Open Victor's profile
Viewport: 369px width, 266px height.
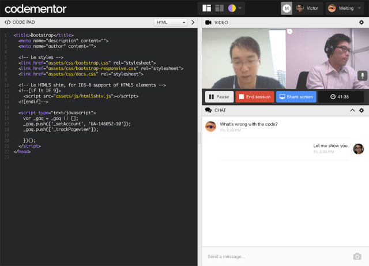(x=307, y=9)
